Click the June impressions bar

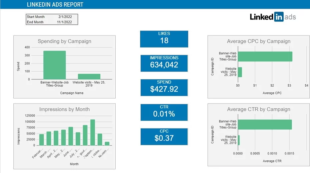tap(71, 136)
